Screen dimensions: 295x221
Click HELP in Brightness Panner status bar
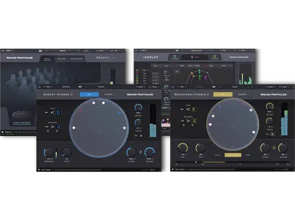click(x=286, y=169)
